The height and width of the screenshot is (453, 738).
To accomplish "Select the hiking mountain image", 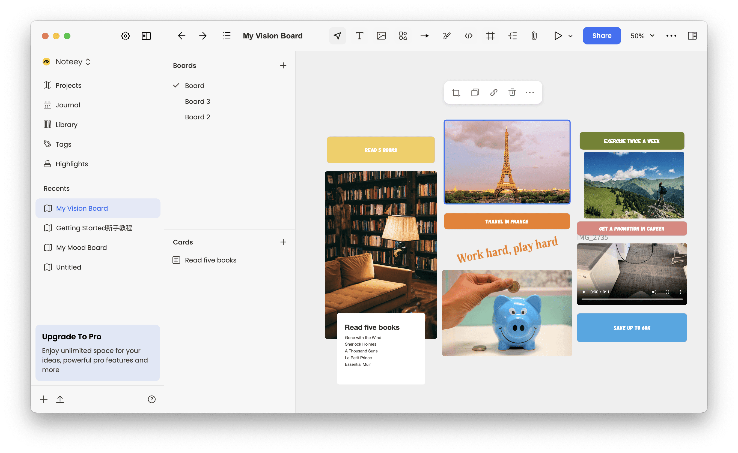I will pyautogui.click(x=634, y=185).
